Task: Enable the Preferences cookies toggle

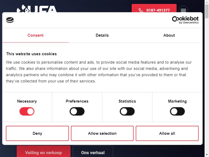Action: coord(77,111)
